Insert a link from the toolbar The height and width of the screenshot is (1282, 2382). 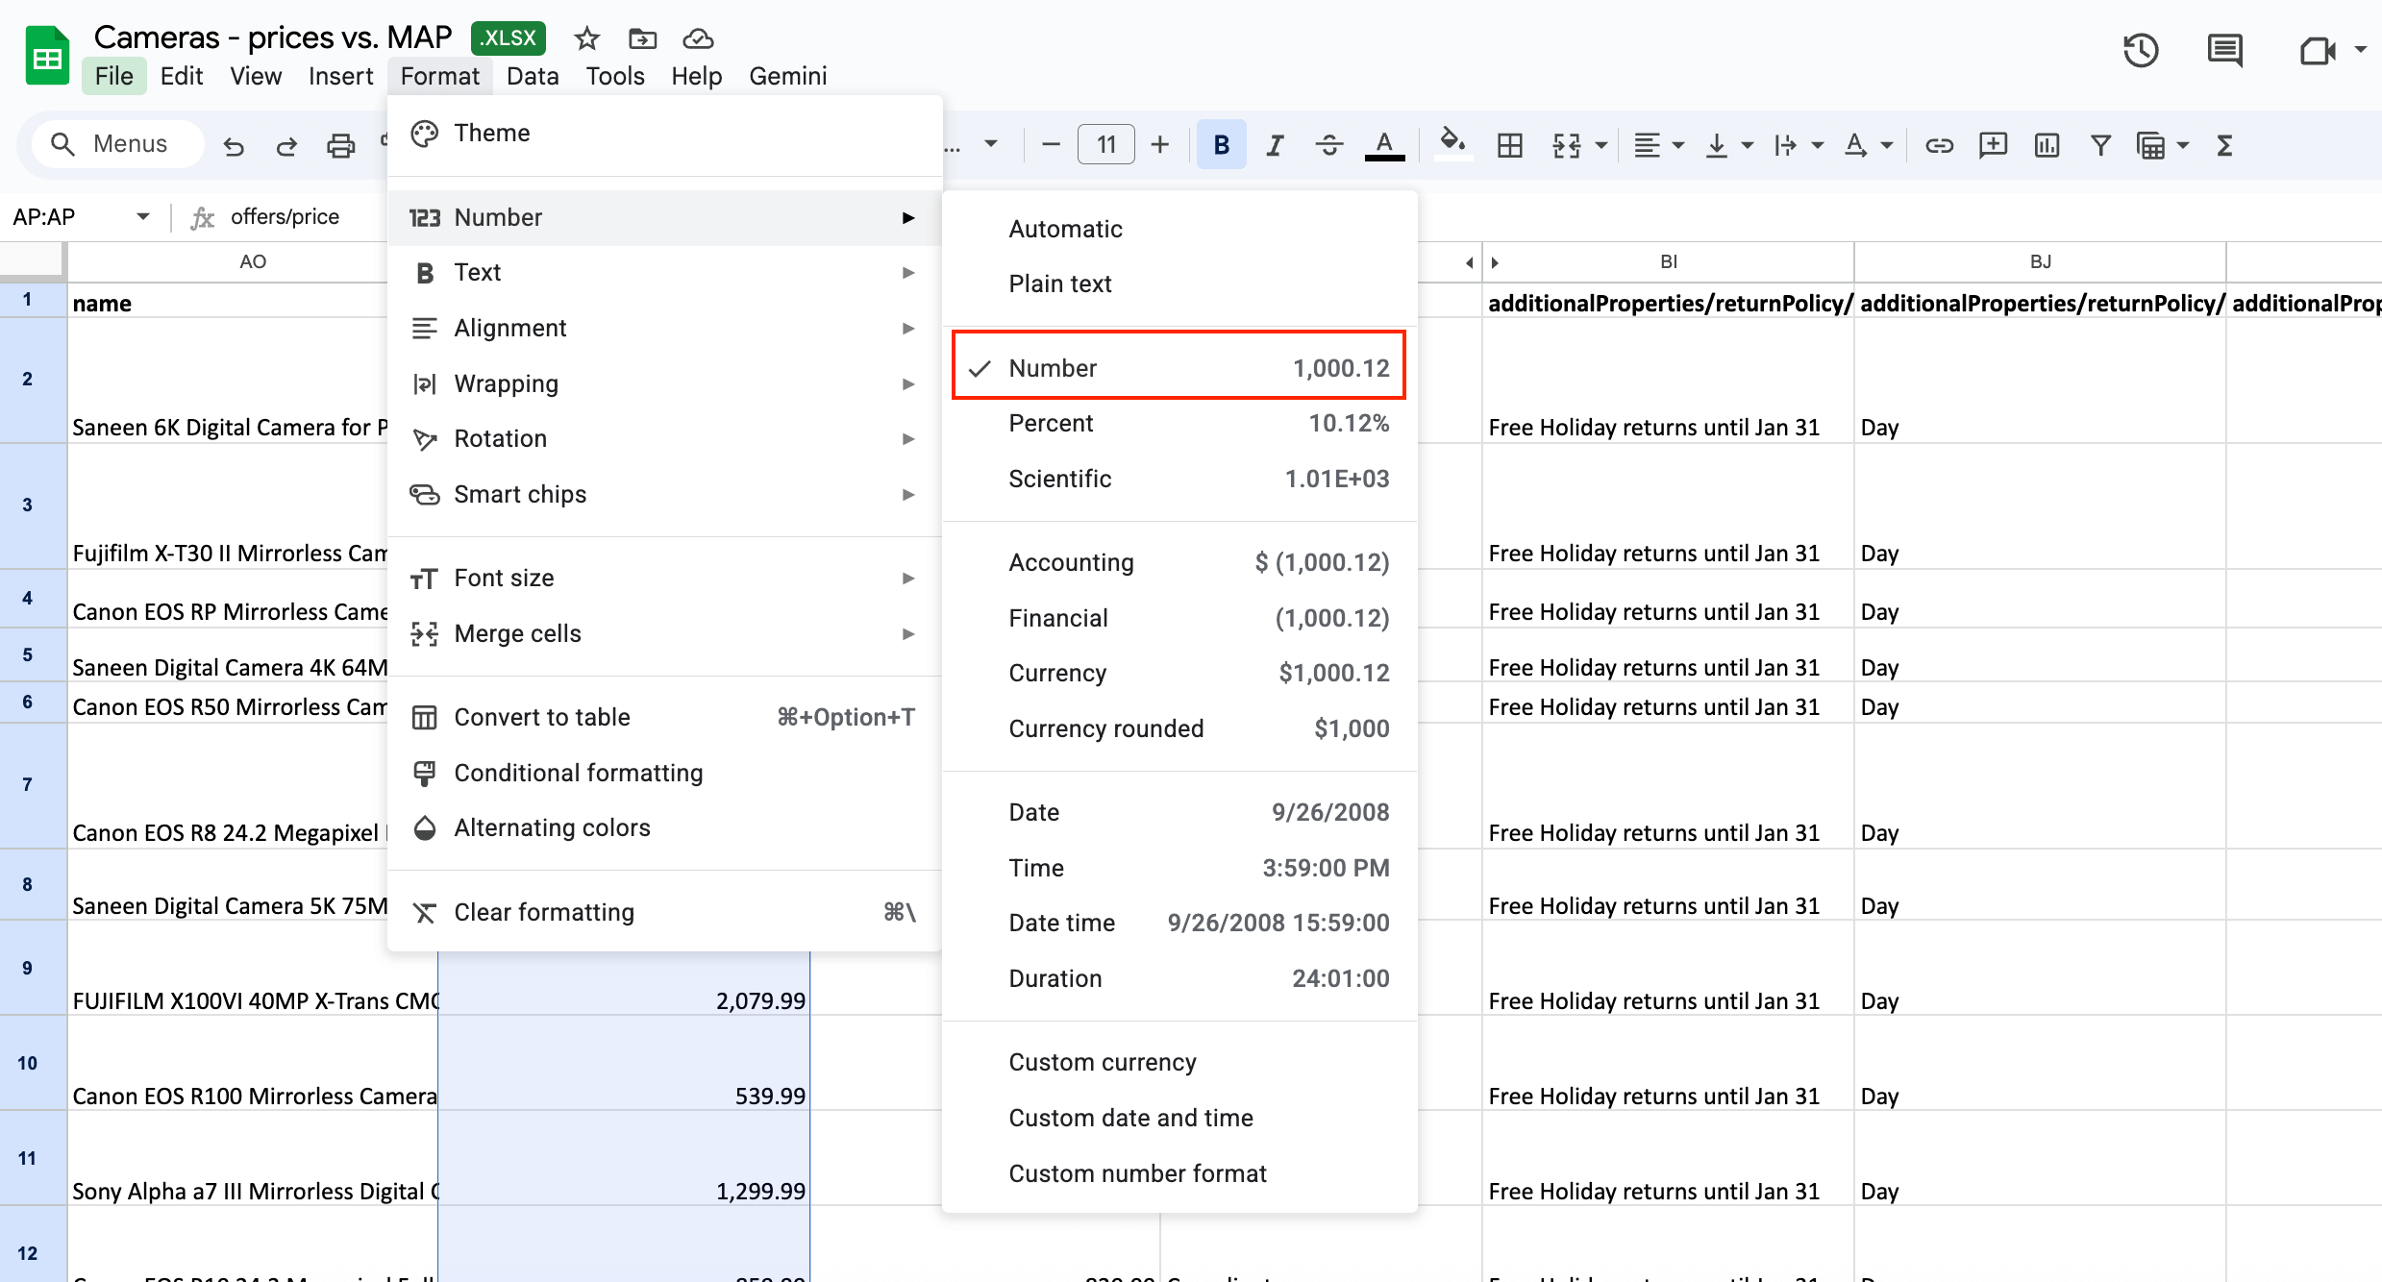[x=1939, y=144]
